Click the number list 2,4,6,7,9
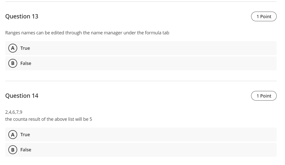 coord(14,112)
